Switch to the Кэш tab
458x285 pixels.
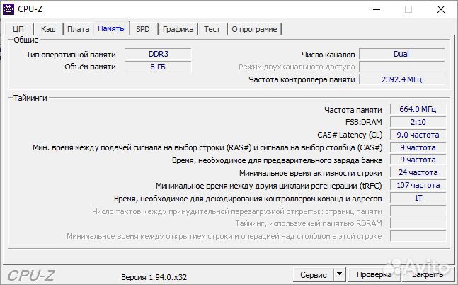pyautogui.click(x=48, y=29)
